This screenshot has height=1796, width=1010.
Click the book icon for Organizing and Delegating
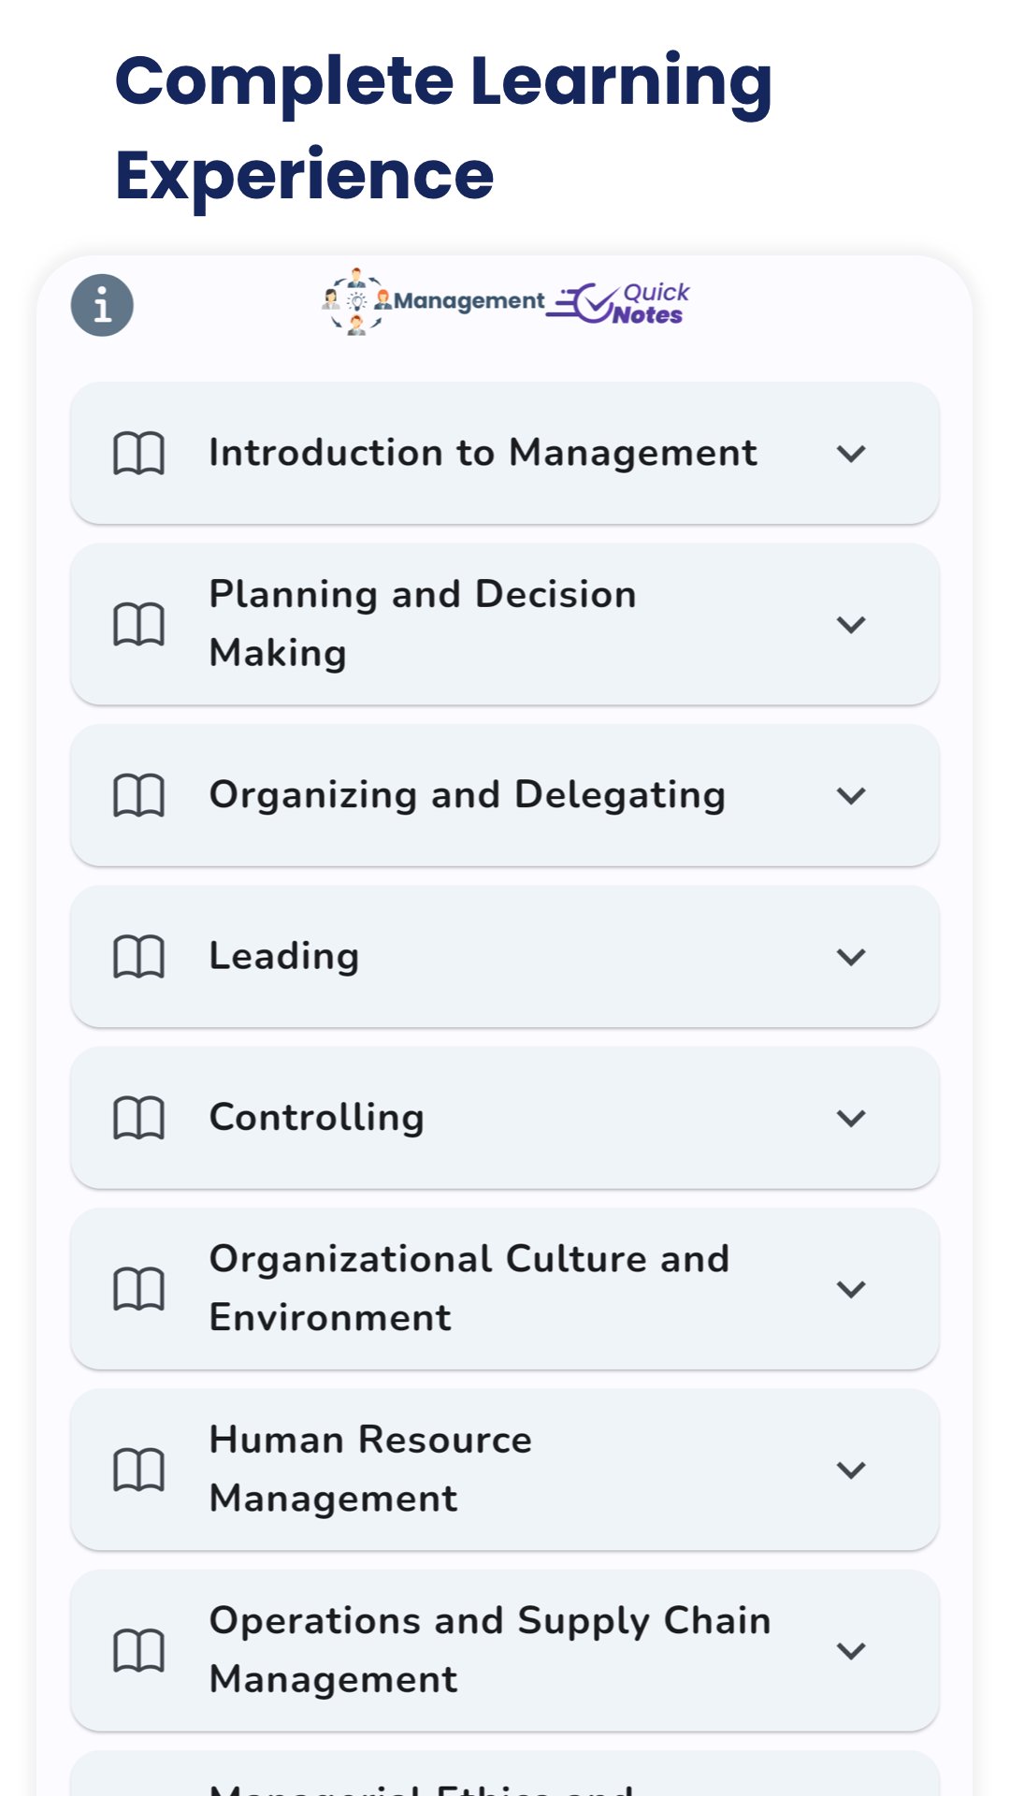138,794
